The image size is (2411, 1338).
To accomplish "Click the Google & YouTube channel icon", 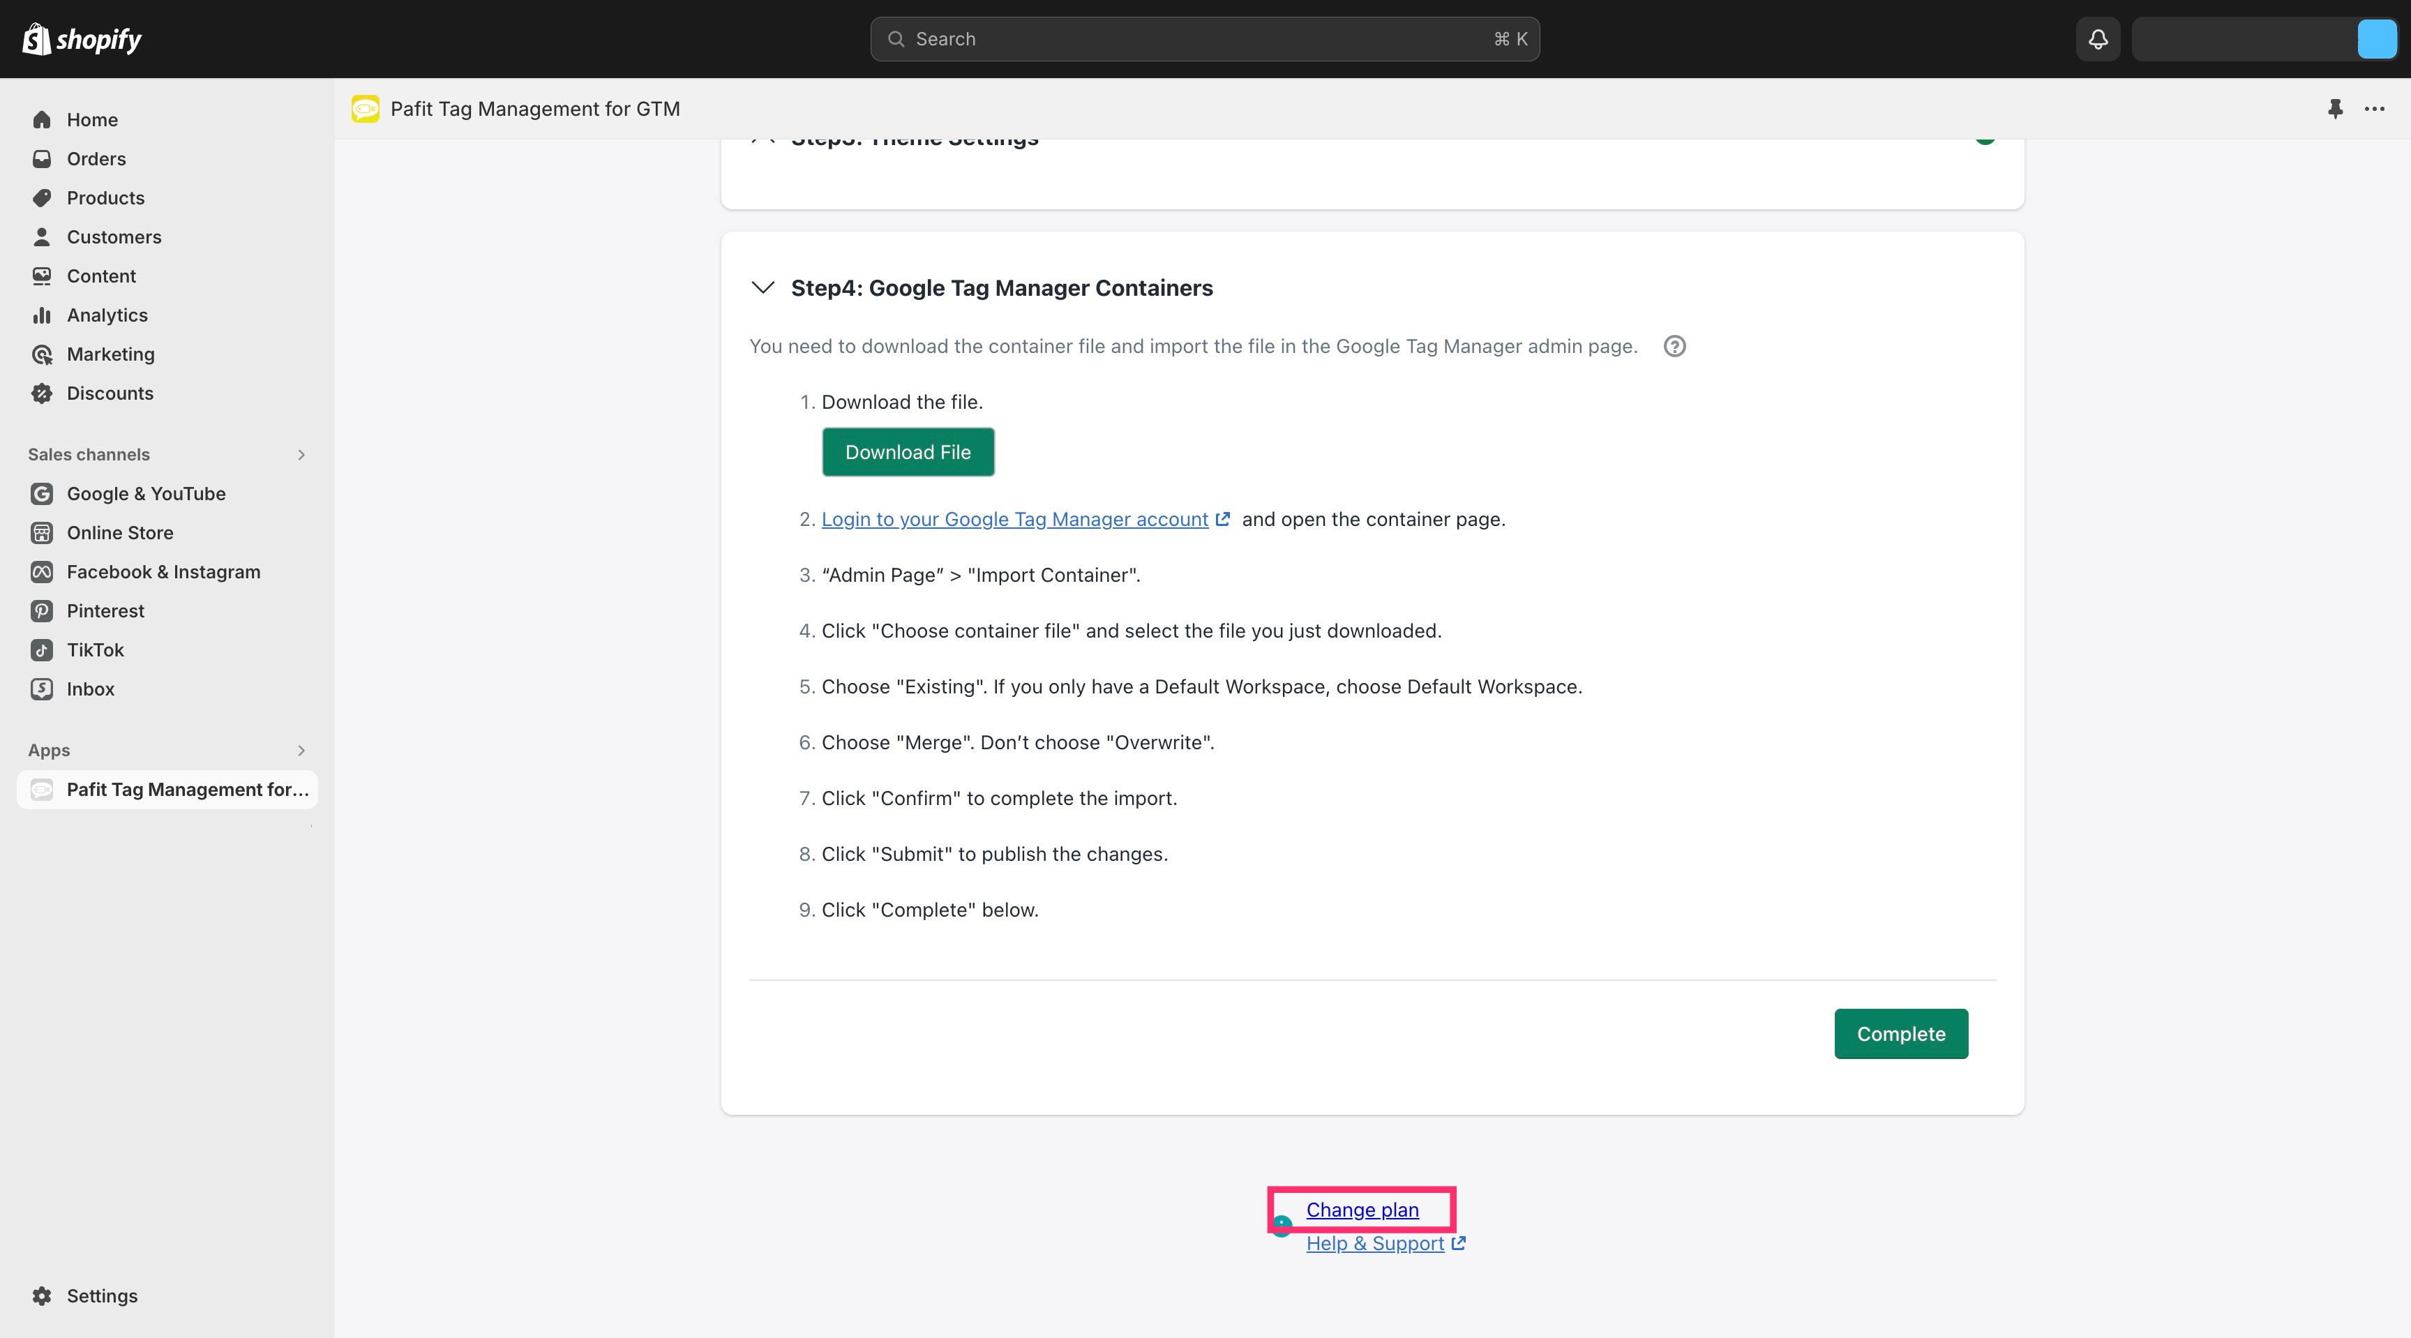I will coord(41,493).
